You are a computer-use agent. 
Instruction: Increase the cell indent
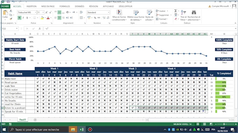click(x=71, y=18)
